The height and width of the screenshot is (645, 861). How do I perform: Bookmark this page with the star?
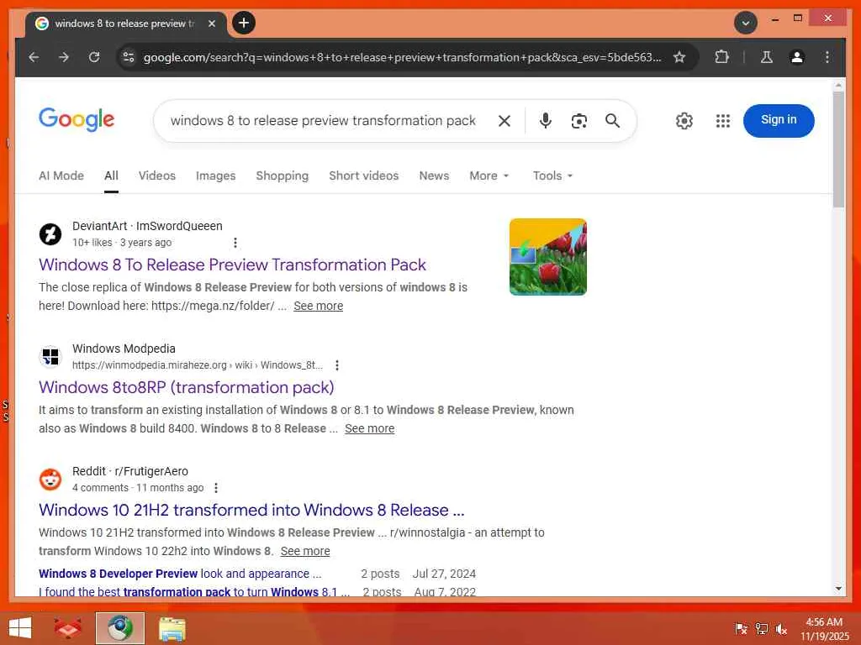[x=679, y=57]
